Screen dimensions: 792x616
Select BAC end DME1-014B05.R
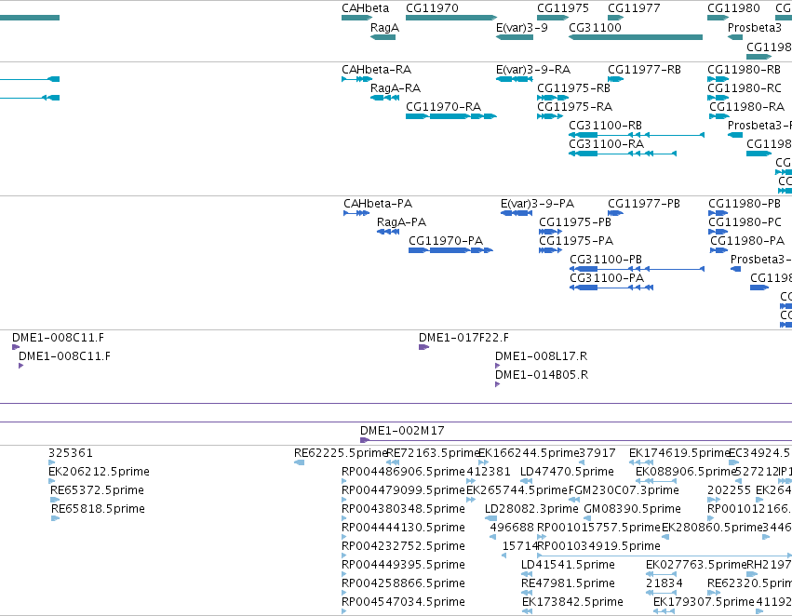click(498, 384)
